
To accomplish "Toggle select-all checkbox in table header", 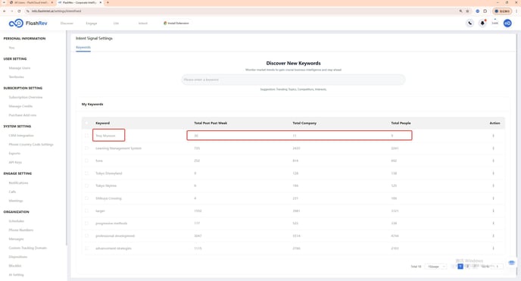I will click(87, 123).
